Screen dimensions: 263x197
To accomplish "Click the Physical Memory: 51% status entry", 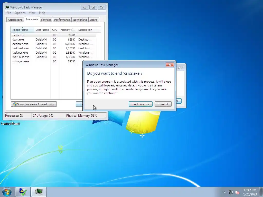I will tap(81, 116).
